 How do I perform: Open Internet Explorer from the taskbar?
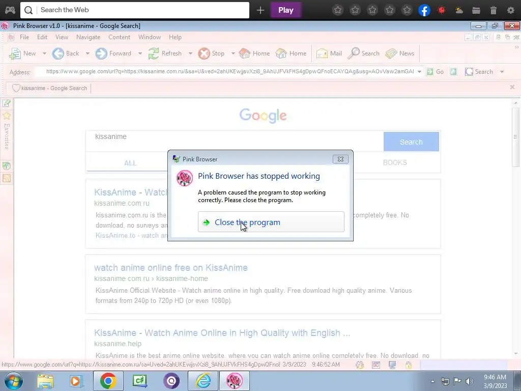[x=203, y=381]
